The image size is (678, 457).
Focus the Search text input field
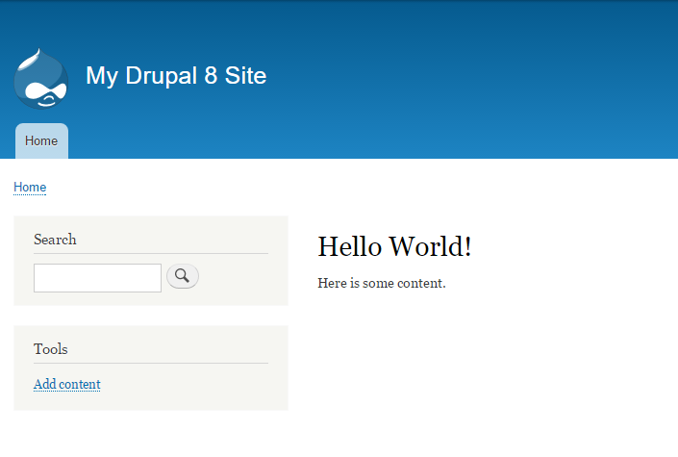(x=97, y=278)
